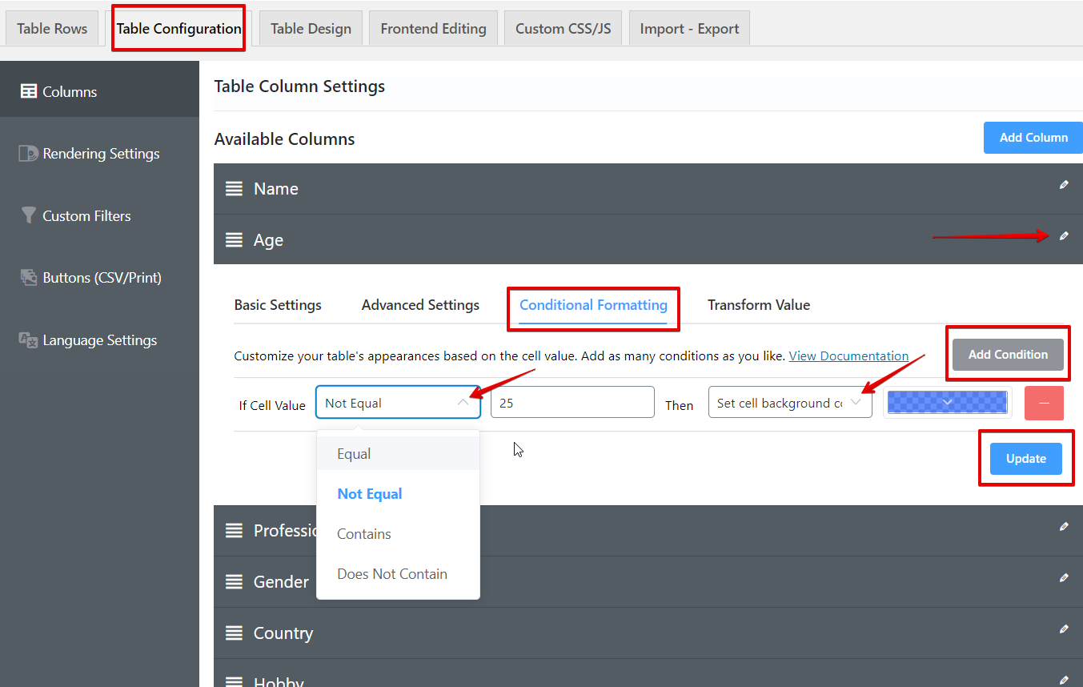Image resolution: width=1083 pixels, height=687 pixels.
Task: Open the Set cell background action dropdown
Action: (790, 403)
